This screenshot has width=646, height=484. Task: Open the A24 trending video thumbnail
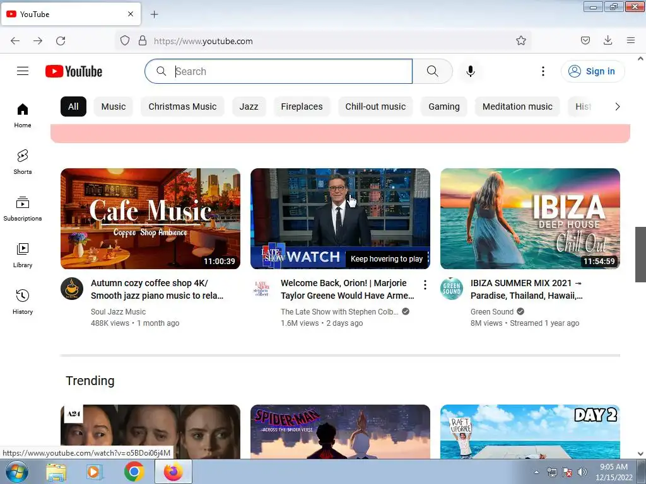click(150, 431)
